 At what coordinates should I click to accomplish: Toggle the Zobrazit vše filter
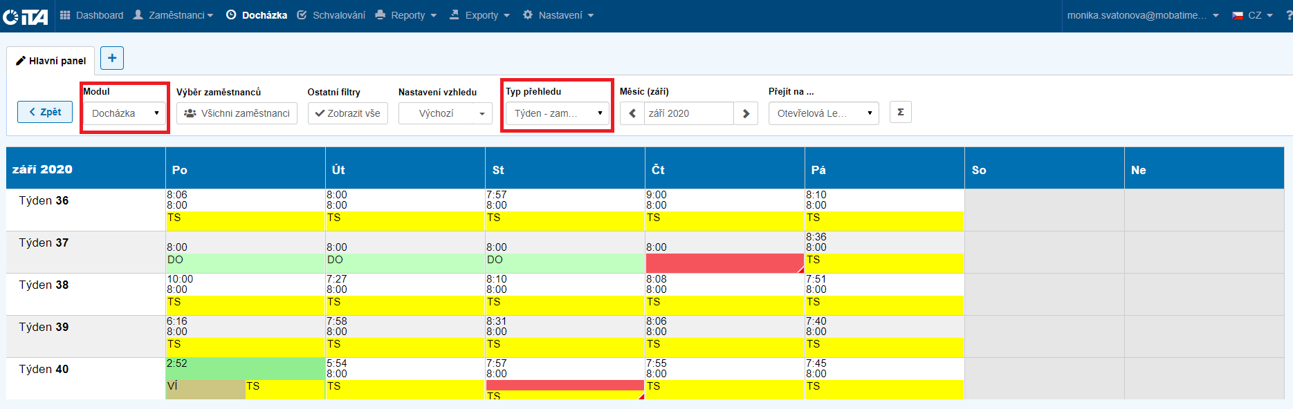coord(347,113)
